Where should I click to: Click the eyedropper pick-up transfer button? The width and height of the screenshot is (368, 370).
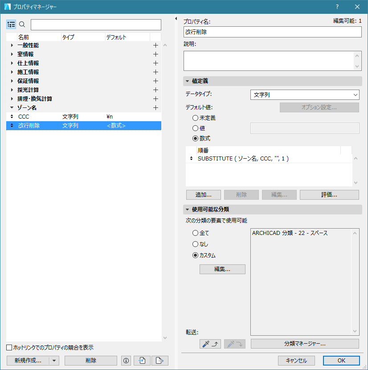(x=210, y=344)
